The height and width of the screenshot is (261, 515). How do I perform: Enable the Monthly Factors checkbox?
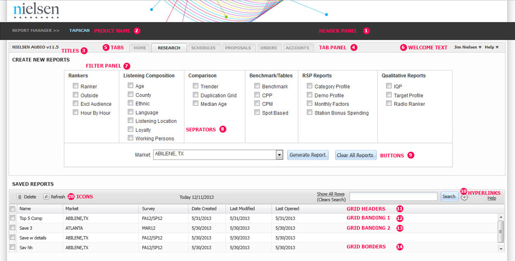pos(309,103)
